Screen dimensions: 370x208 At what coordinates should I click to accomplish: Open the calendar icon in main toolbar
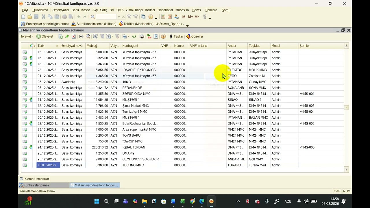[x=170, y=17]
